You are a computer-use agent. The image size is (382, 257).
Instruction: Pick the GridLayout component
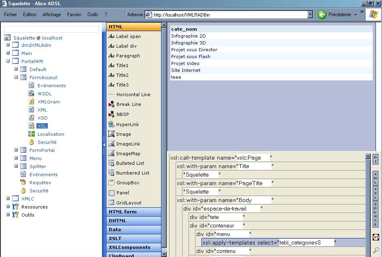[x=128, y=203]
